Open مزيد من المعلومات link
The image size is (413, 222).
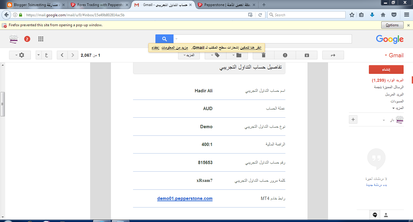pyautogui.click(x=175, y=48)
